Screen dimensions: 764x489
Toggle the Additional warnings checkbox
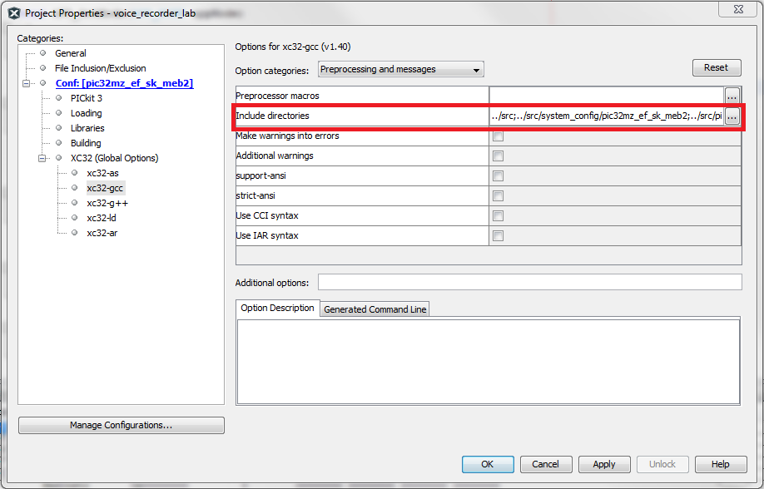(x=499, y=156)
